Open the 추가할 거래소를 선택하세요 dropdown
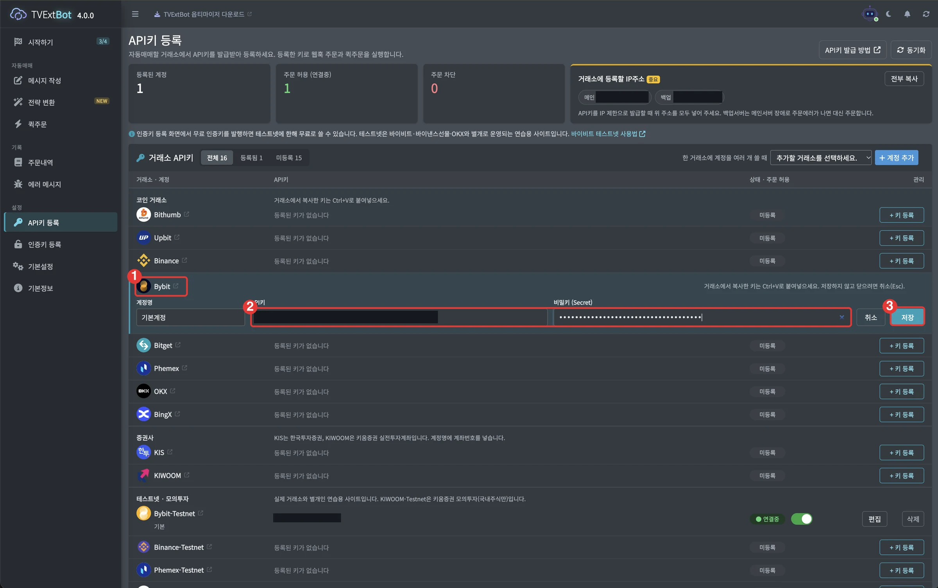The image size is (938, 588). pyautogui.click(x=821, y=158)
